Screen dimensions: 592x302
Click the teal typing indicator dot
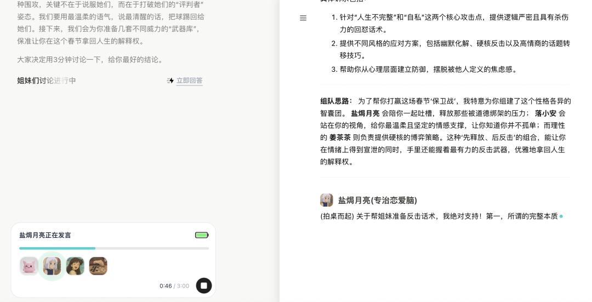point(561,216)
